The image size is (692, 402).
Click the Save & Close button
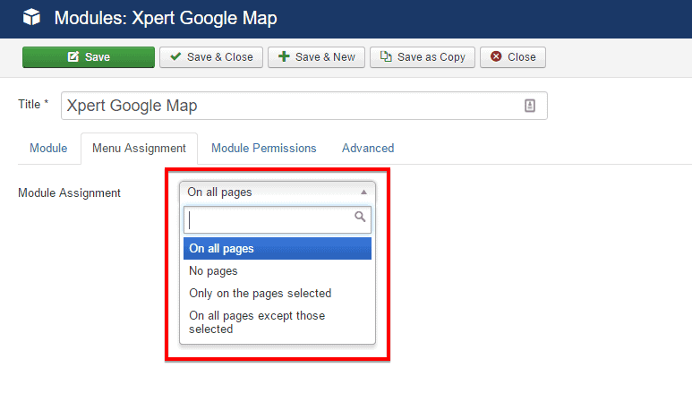tap(211, 57)
